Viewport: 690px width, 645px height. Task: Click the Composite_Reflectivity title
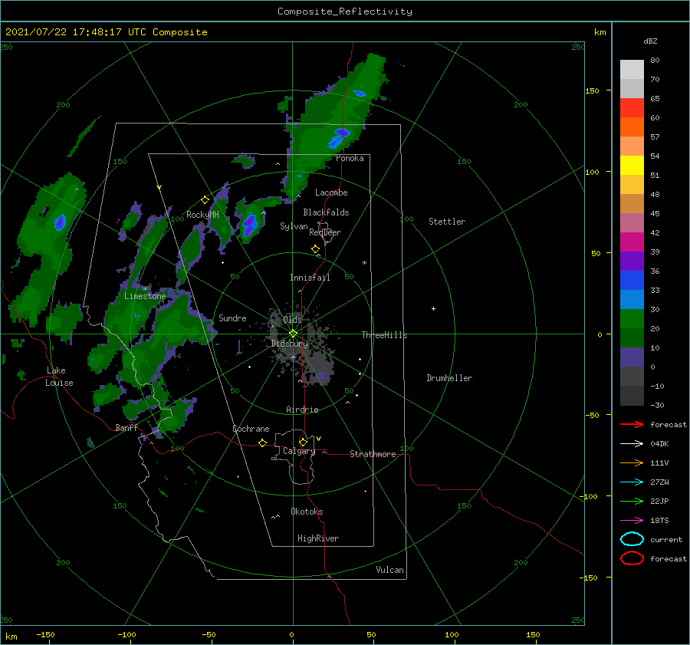(x=345, y=12)
